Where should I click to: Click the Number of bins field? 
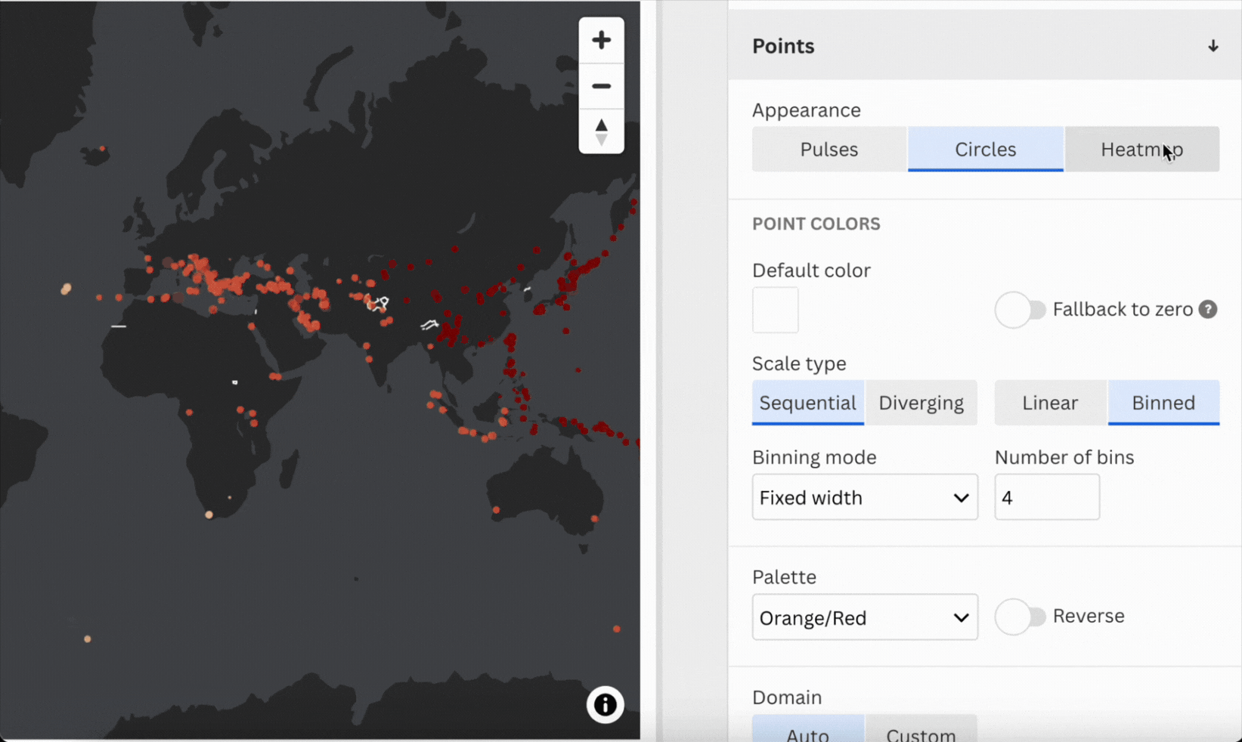pos(1046,497)
